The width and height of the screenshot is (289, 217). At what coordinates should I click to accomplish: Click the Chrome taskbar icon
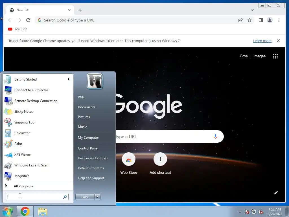[25, 211]
